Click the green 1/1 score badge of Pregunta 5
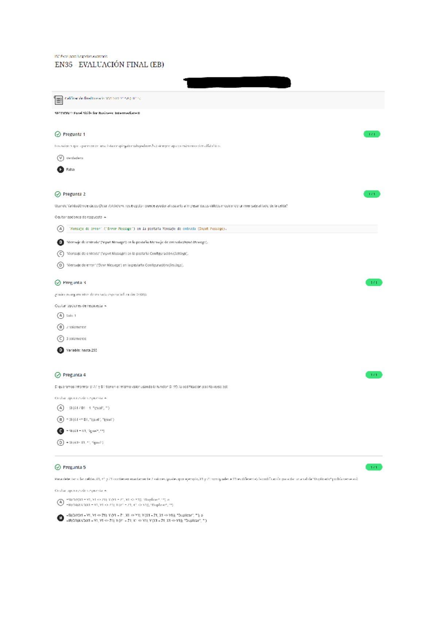Viewport: 437px width, 618px height. pos(374,467)
